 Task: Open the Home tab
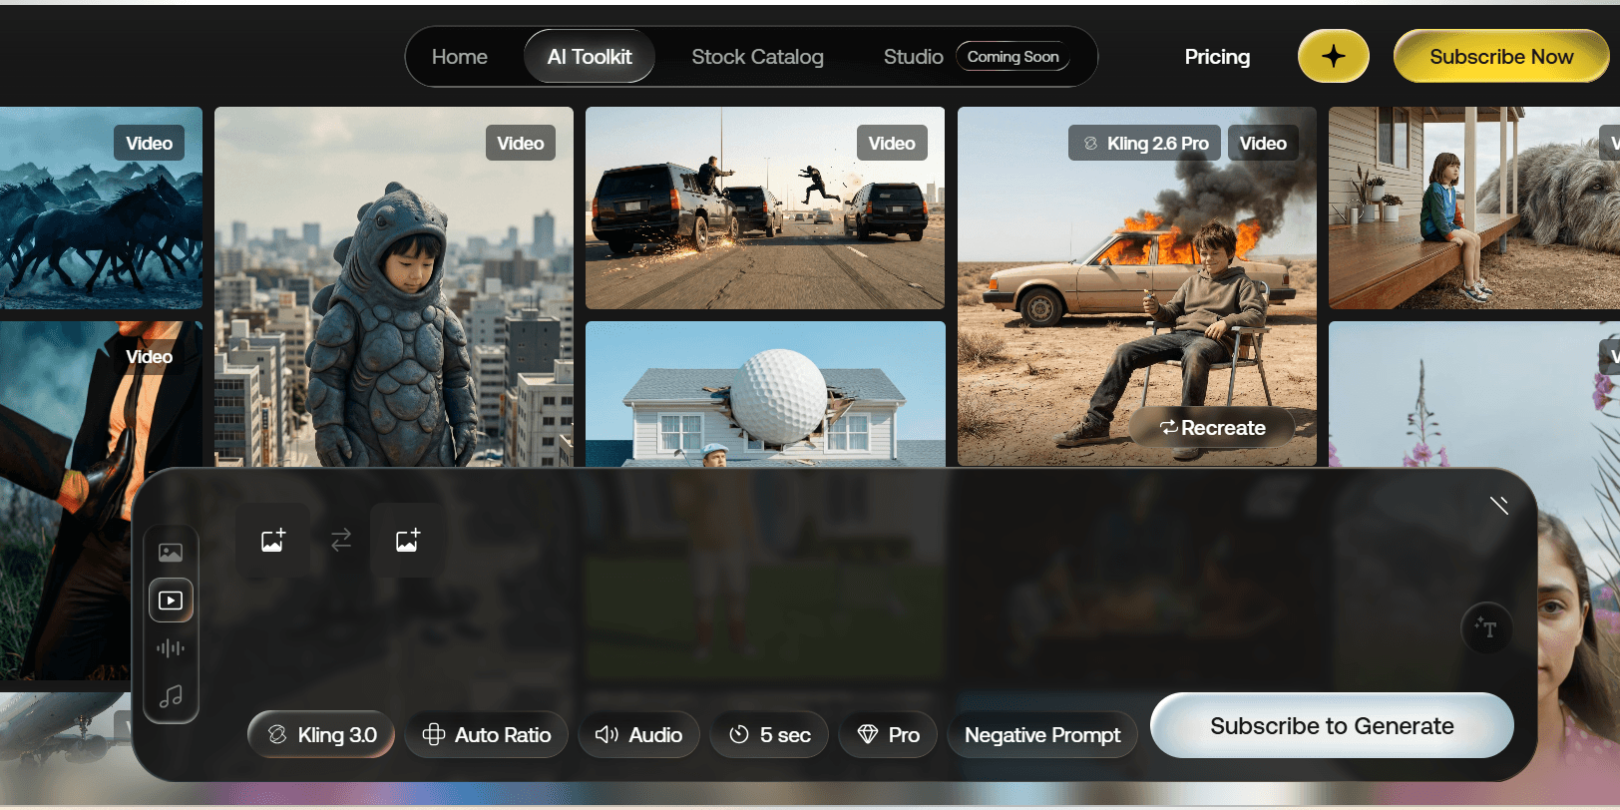point(459,57)
